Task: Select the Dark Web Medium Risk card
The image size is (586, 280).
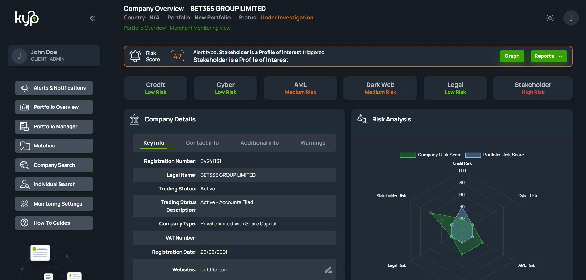Action: (380, 88)
